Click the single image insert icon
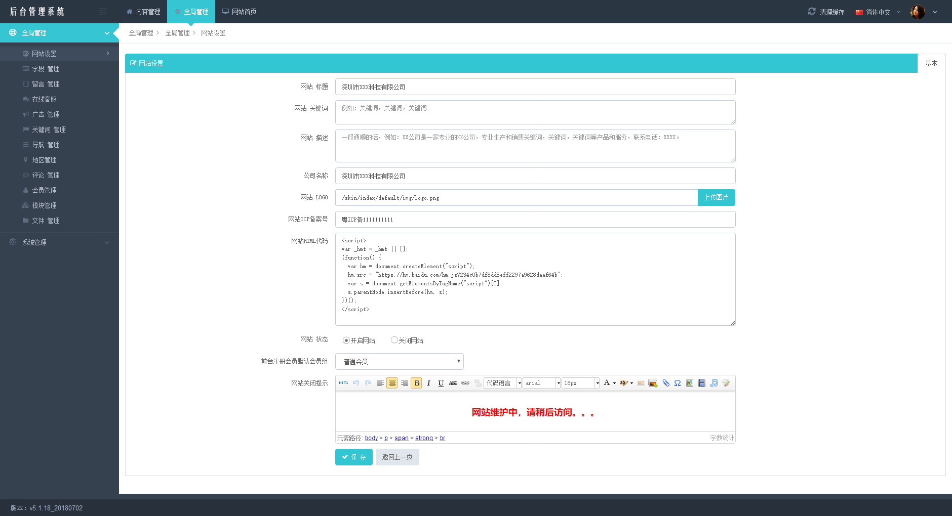952x516 pixels. pos(641,383)
